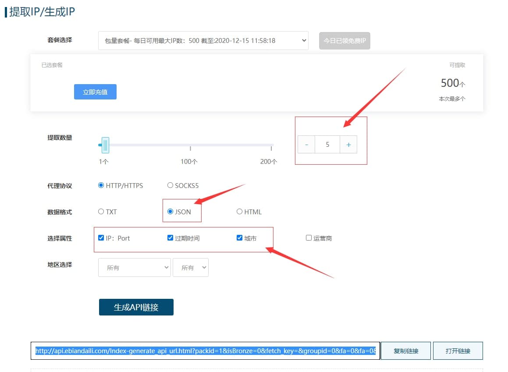
Task: Click the 200个 mark on slider track
Action: coord(271,148)
